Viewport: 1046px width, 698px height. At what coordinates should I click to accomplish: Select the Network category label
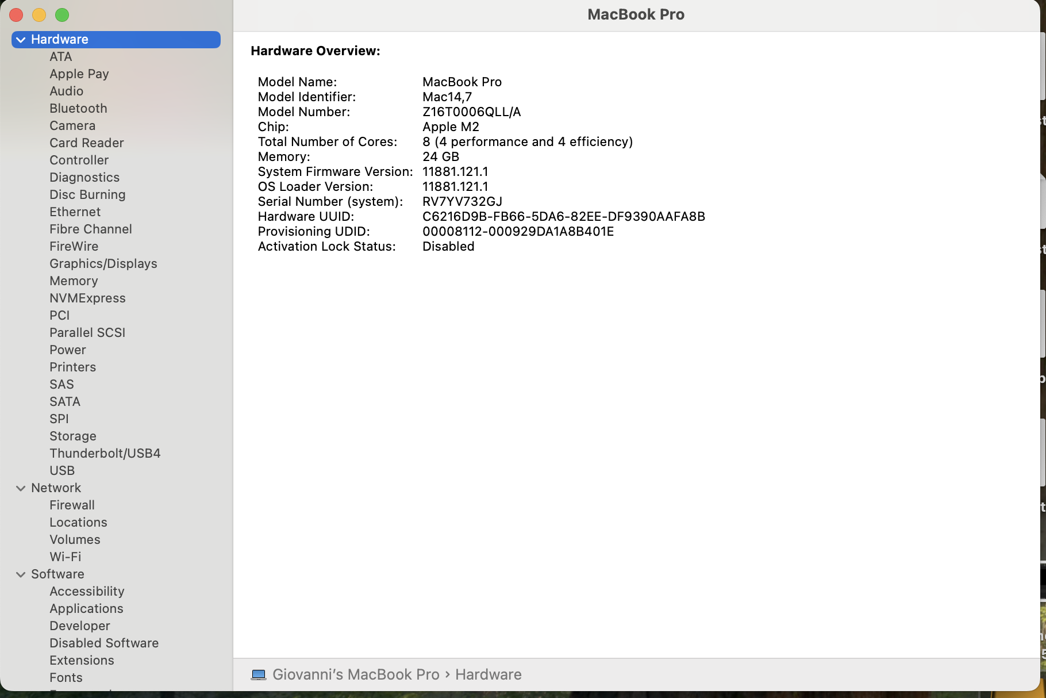point(56,488)
